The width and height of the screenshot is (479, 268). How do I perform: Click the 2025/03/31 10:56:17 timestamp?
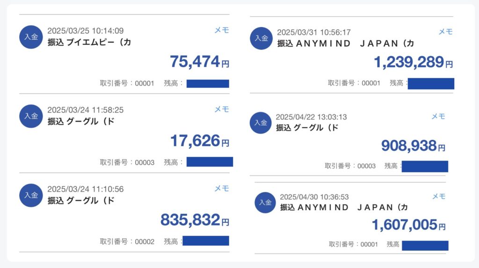314,32
